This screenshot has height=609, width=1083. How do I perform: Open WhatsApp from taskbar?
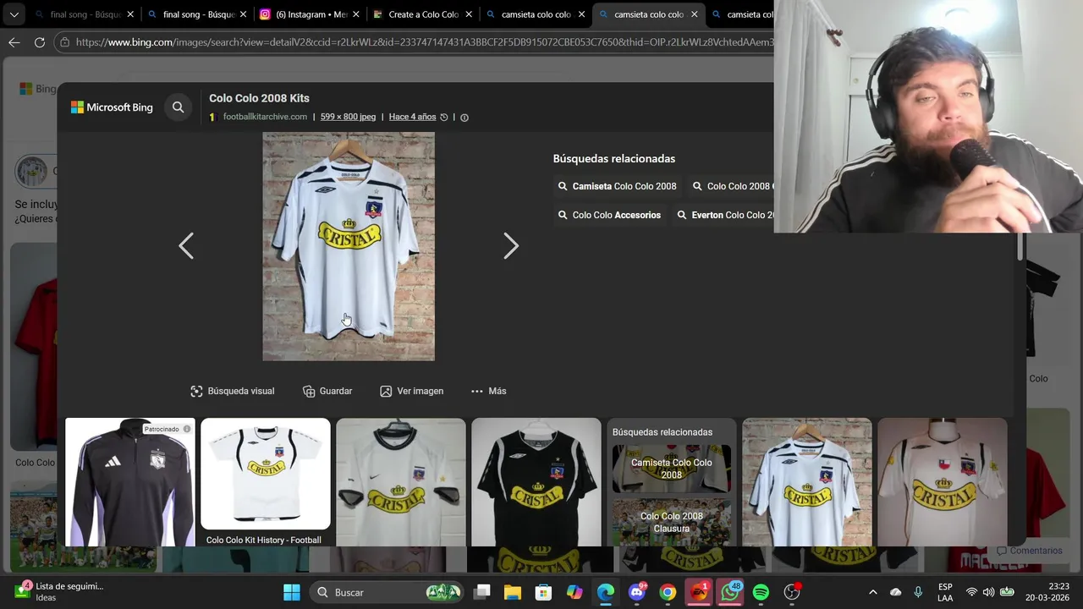pos(729,592)
